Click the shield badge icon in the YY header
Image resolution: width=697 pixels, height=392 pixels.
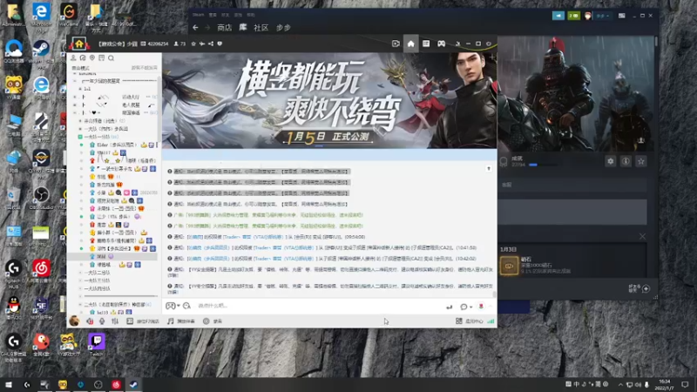(x=220, y=44)
